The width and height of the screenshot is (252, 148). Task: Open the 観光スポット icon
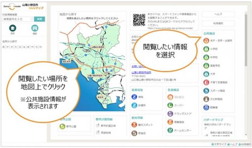[134, 125]
